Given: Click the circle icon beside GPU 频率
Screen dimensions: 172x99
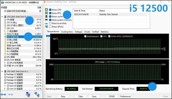Looking at the screenshot, I should pyautogui.click(x=5, y=57).
